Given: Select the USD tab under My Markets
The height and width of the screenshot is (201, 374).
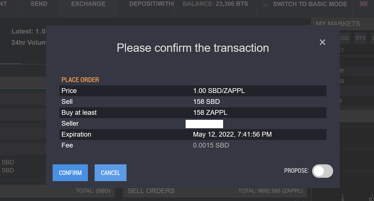Looking at the screenshot, I should tap(344, 38).
